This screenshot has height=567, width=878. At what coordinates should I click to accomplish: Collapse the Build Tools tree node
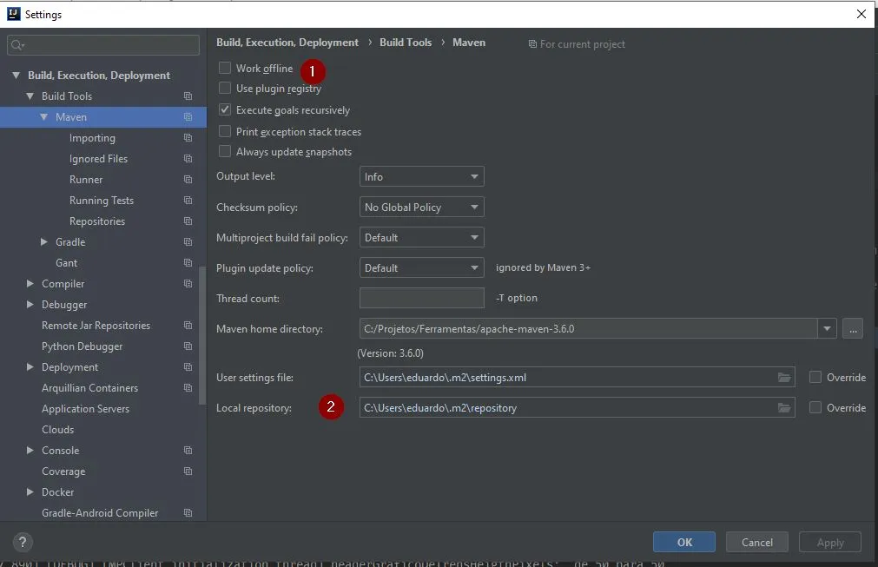(x=30, y=96)
